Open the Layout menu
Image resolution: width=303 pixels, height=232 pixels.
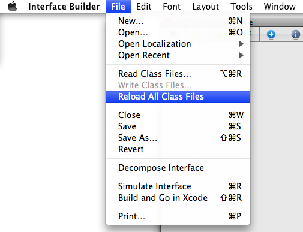coord(205,7)
